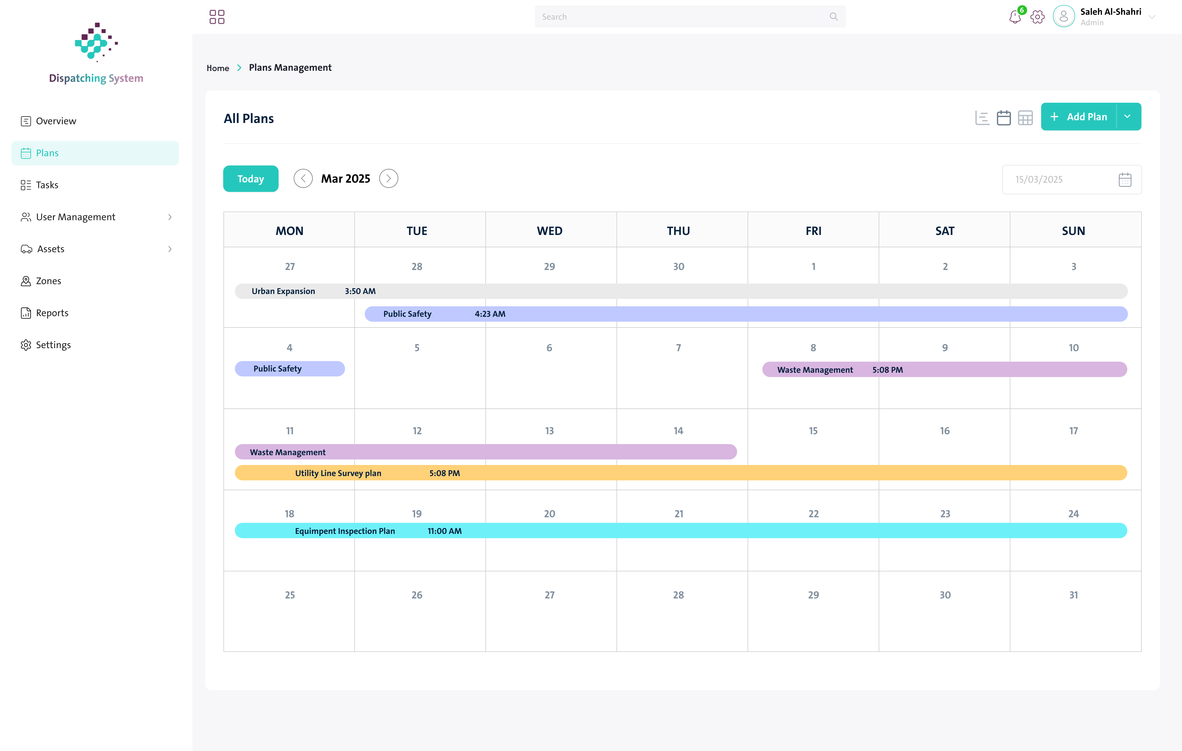Open the Public Safety 4:23 AM plan
This screenshot has height=751, width=1182.
[x=746, y=314]
